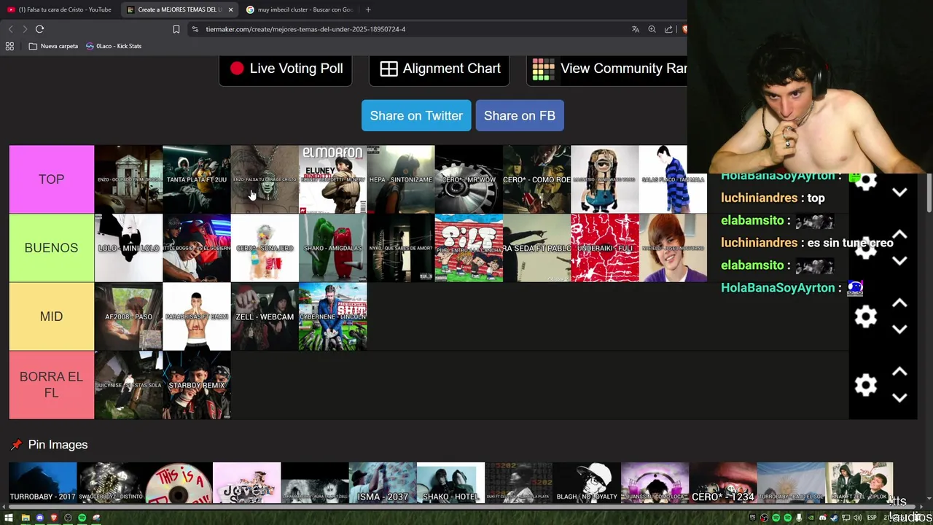This screenshot has width=933, height=525.
Task: Select TURROBABY - 2017 pinned image
Action: pyautogui.click(x=43, y=483)
